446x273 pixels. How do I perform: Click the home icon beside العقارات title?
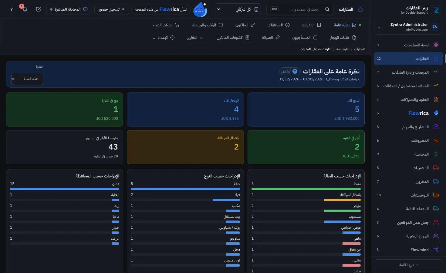tap(360, 9)
